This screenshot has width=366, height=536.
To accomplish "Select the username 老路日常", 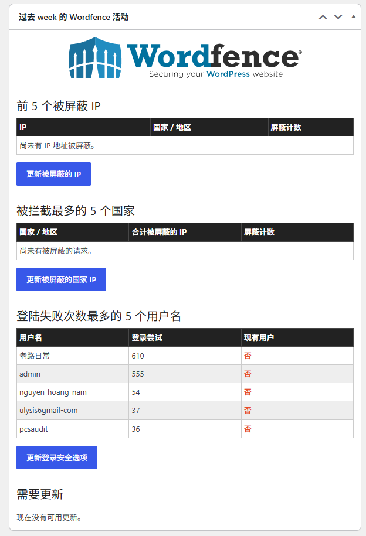I will point(35,356).
